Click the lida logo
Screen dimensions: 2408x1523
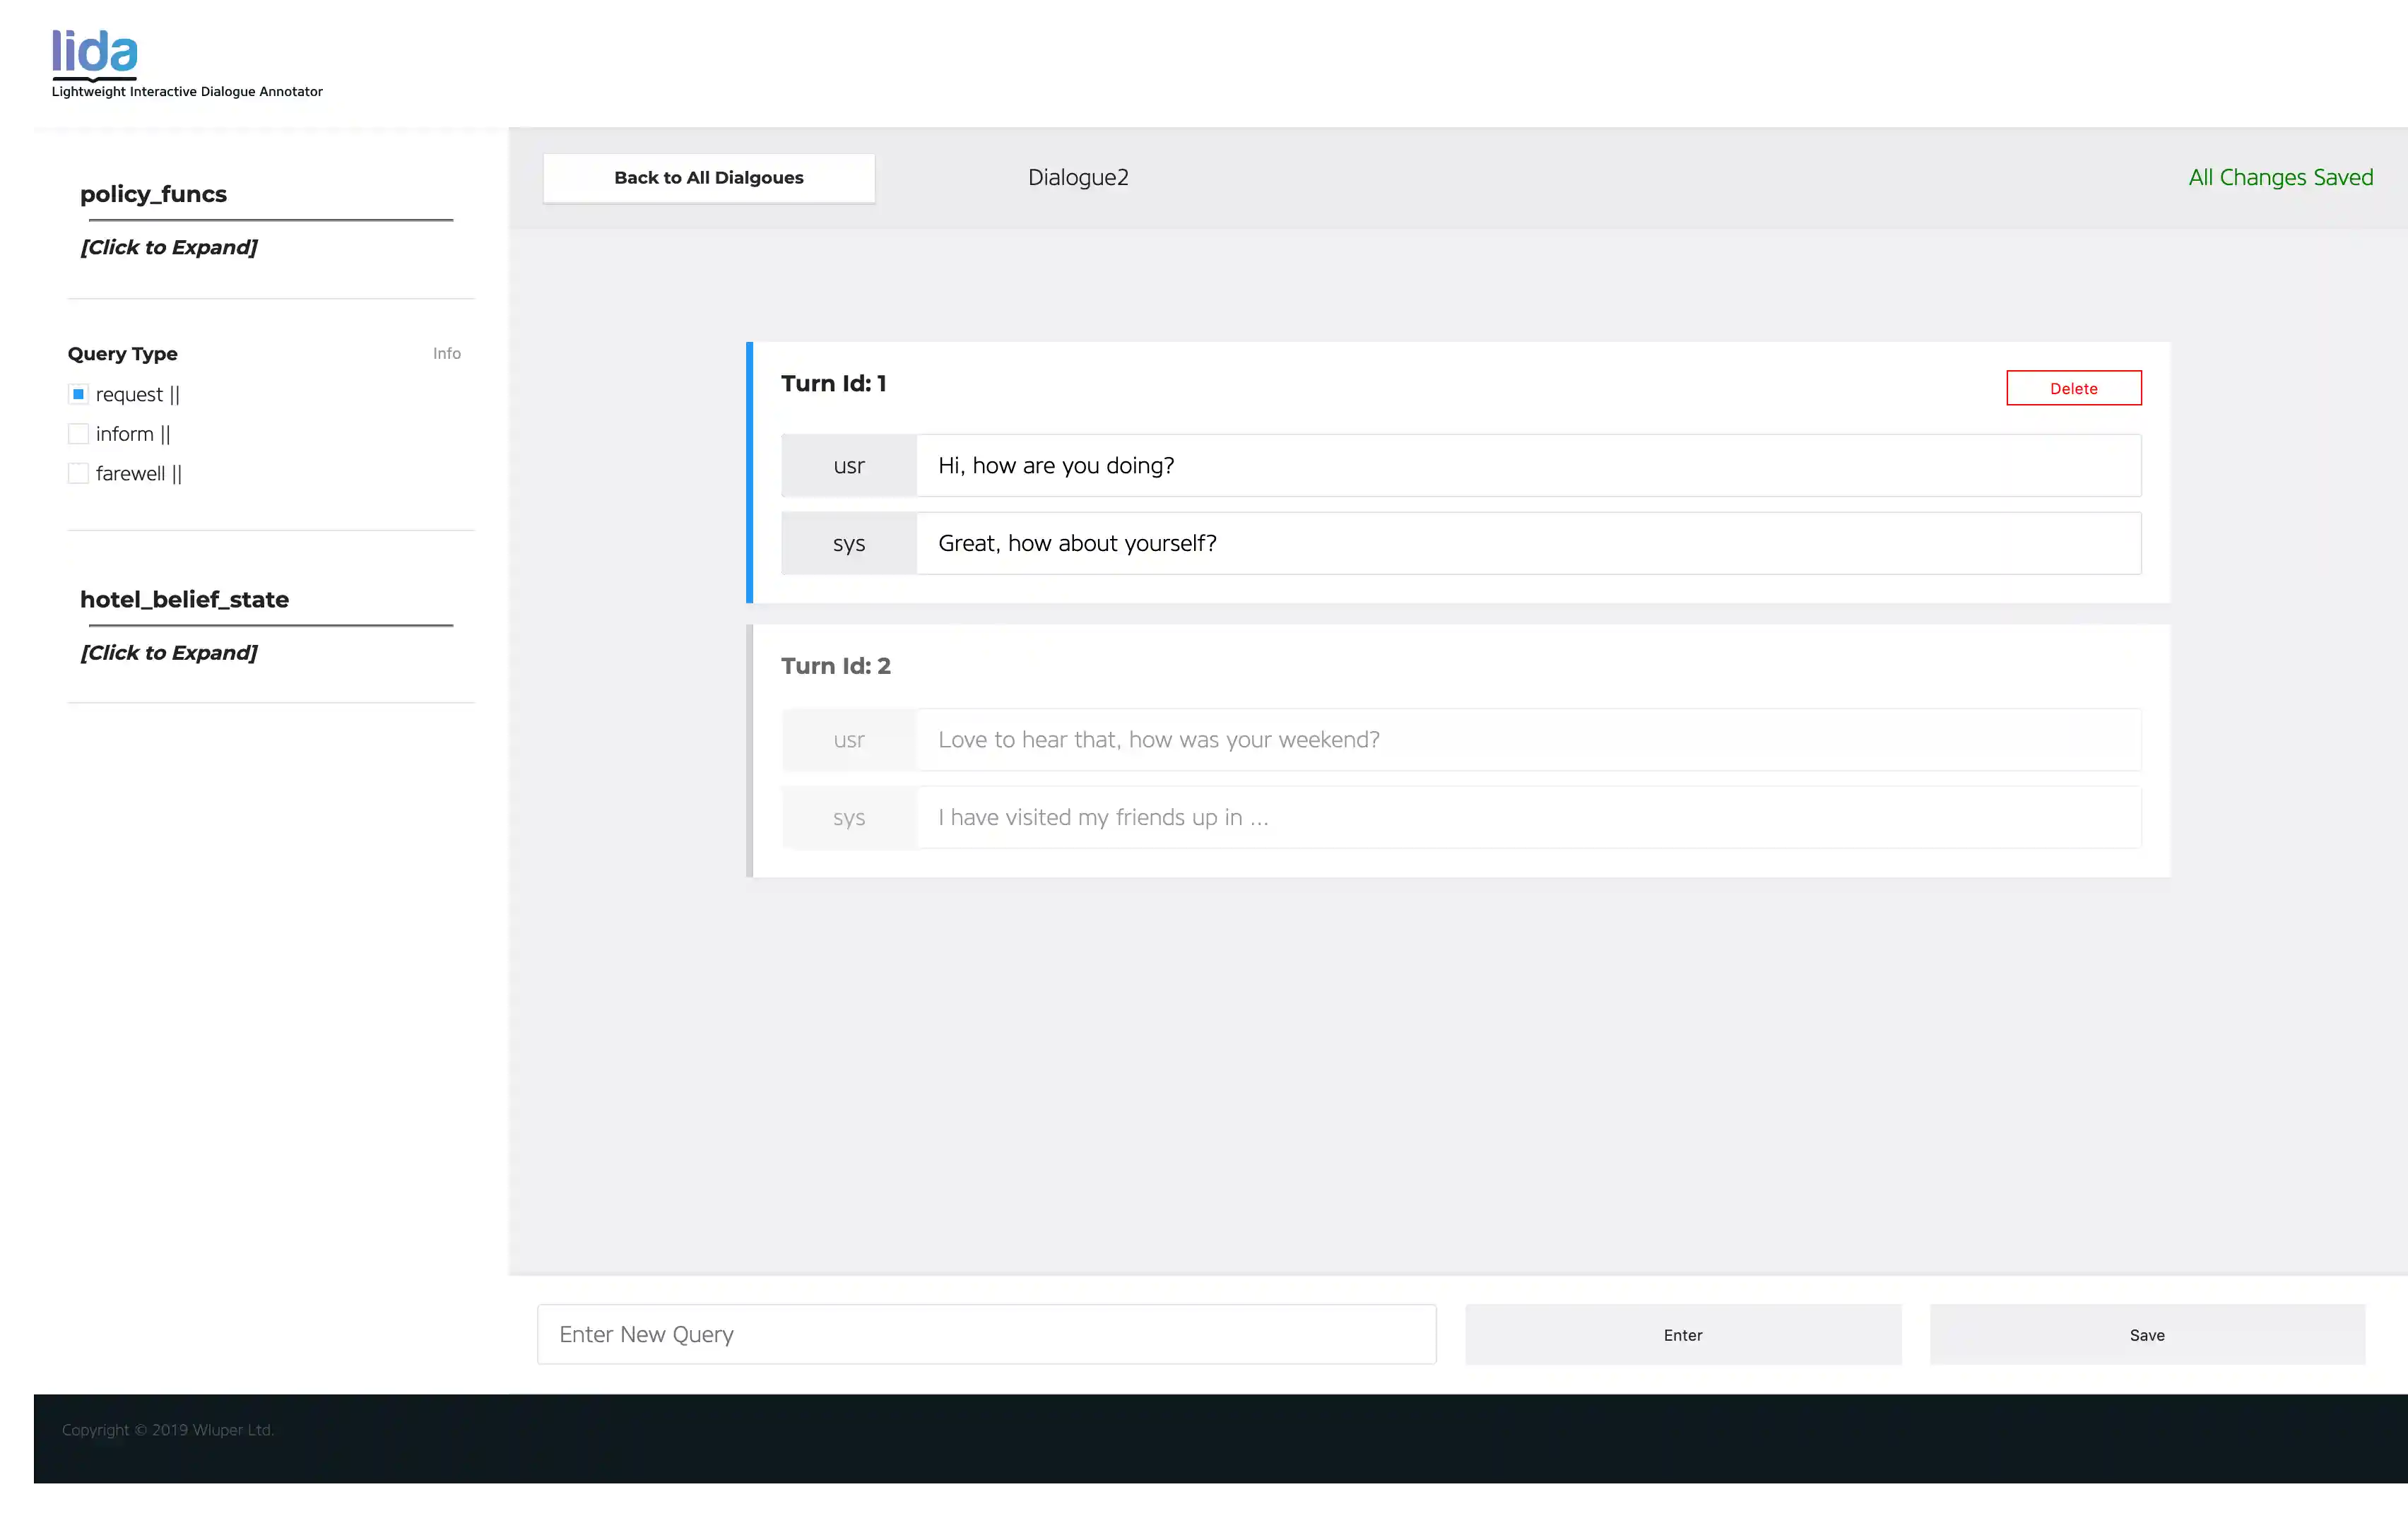tap(93, 50)
